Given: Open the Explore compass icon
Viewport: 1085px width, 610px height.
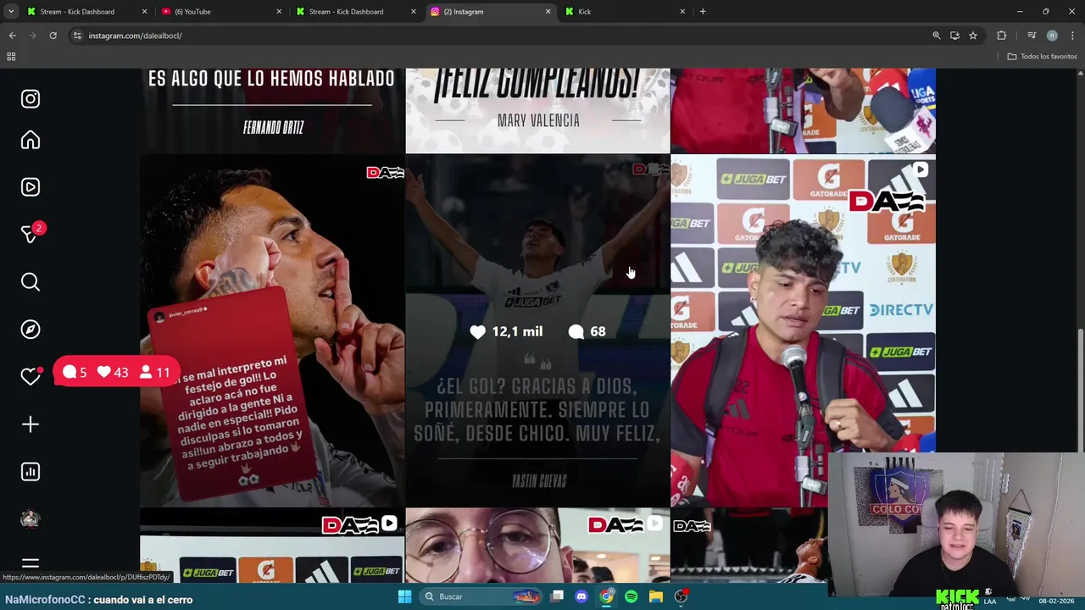Looking at the screenshot, I should point(31,330).
